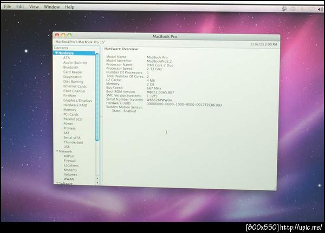325x233 pixels.
Task: Minimize the MacBook Pro window with yellow button
Action: pyautogui.click(x=63, y=35)
